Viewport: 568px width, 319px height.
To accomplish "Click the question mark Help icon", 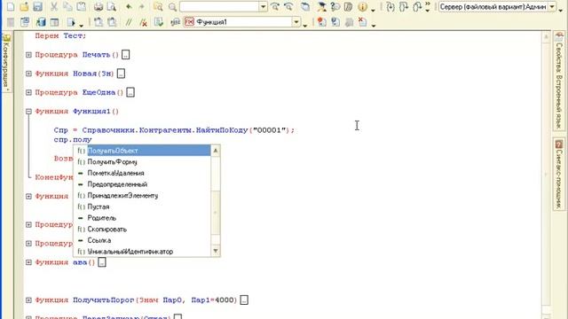I will 335,6.
